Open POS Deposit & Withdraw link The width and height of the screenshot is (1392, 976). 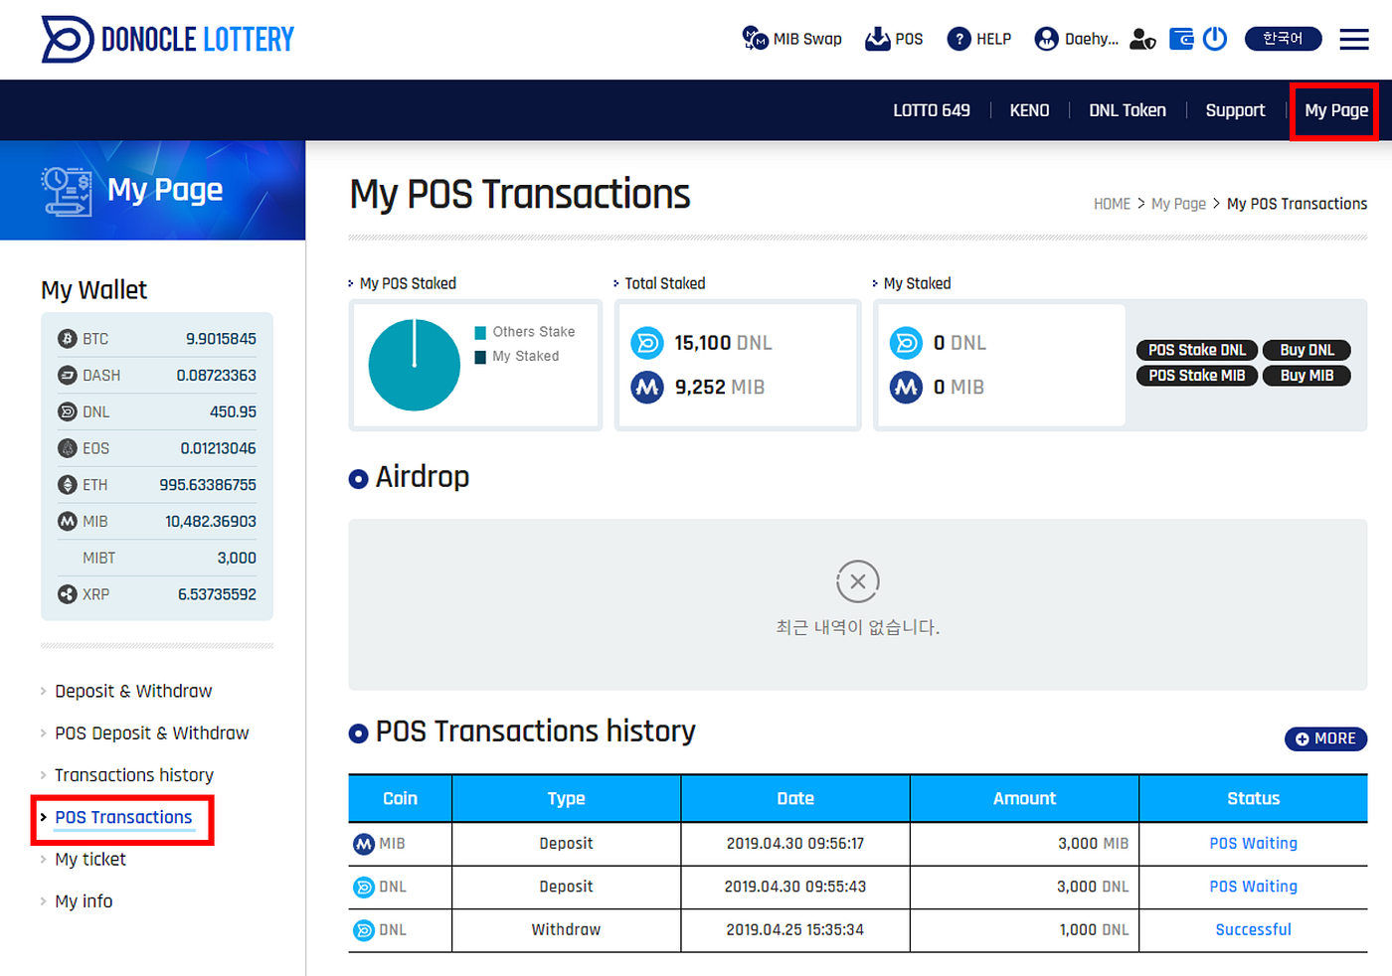pyautogui.click(x=151, y=732)
